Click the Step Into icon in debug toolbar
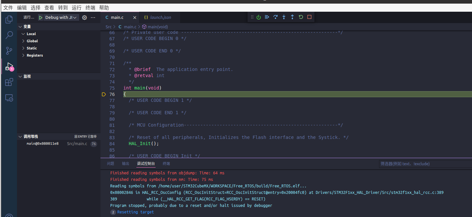This screenshot has height=217, width=472. pyautogui.click(x=283, y=17)
